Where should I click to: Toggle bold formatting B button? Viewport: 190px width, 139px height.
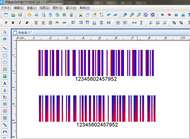pyautogui.click(x=13, y=23)
